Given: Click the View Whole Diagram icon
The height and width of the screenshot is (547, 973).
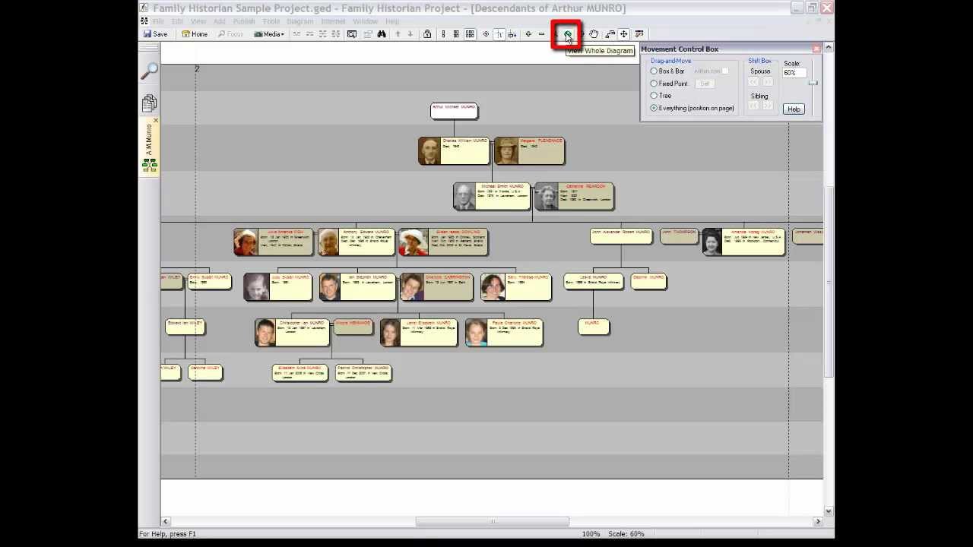Looking at the screenshot, I should [567, 34].
